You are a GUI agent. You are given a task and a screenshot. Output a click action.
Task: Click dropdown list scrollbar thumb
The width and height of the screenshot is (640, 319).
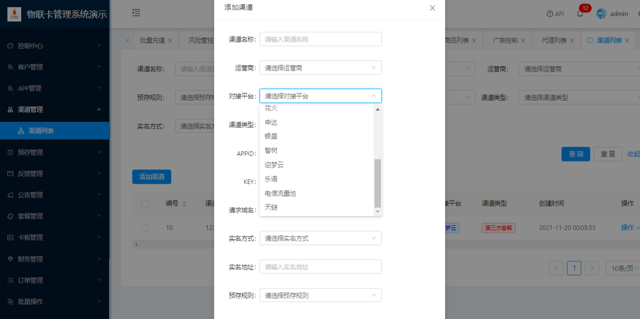[x=378, y=183]
